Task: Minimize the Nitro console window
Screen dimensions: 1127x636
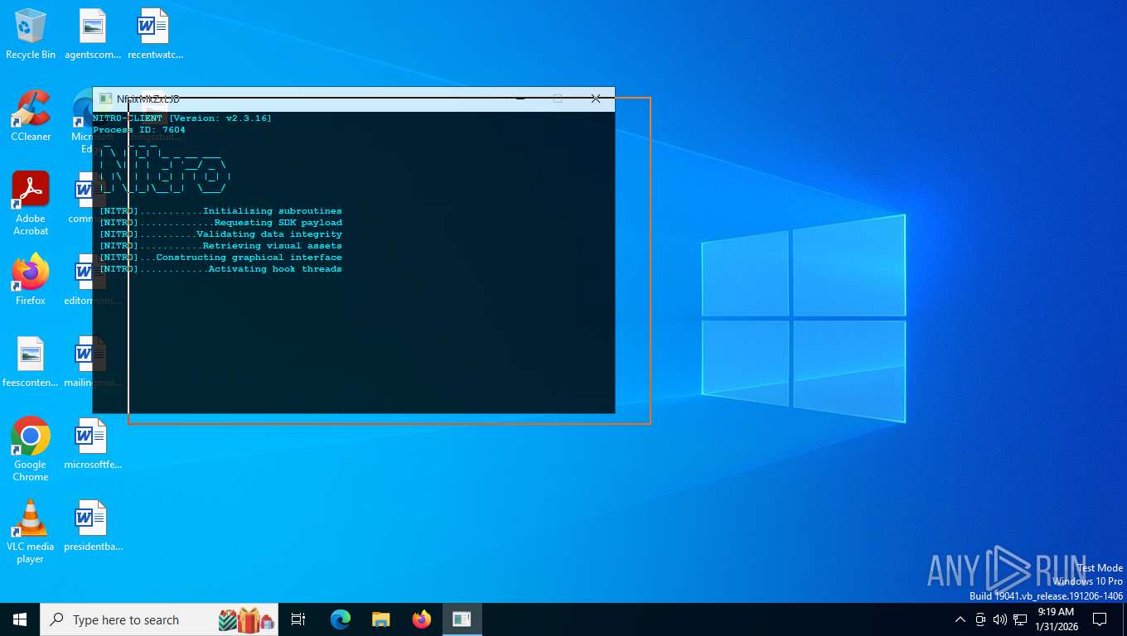Action: (520, 99)
